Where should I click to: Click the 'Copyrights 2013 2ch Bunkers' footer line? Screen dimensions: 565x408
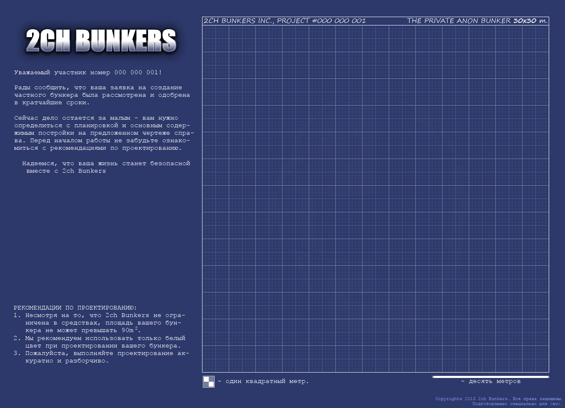[x=499, y=399]
